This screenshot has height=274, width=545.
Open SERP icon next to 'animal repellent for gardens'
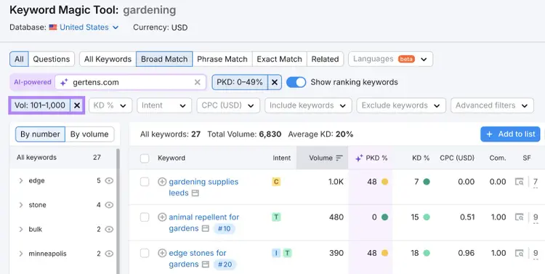(206, 228)
